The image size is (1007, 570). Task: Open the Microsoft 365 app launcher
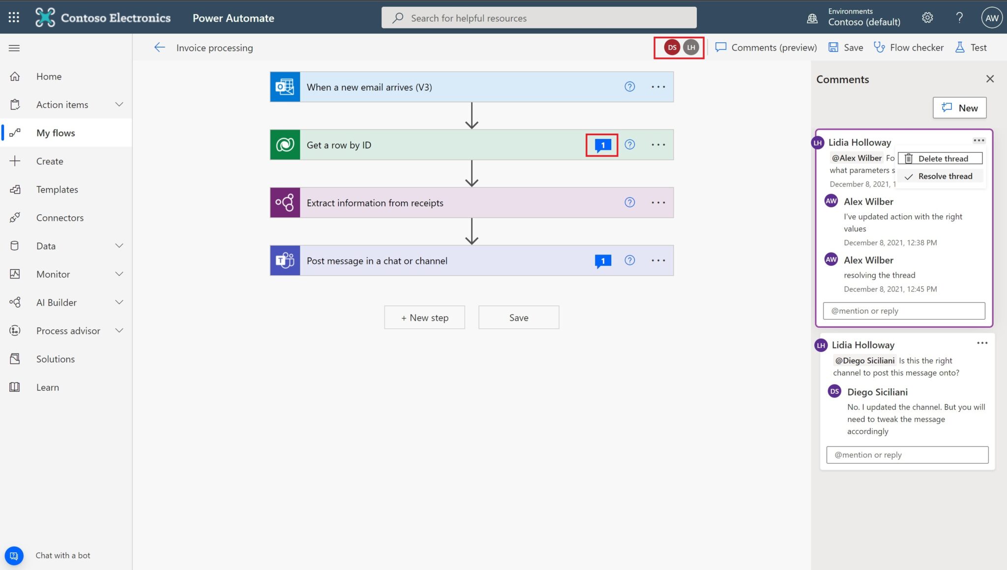pos(14,17)
